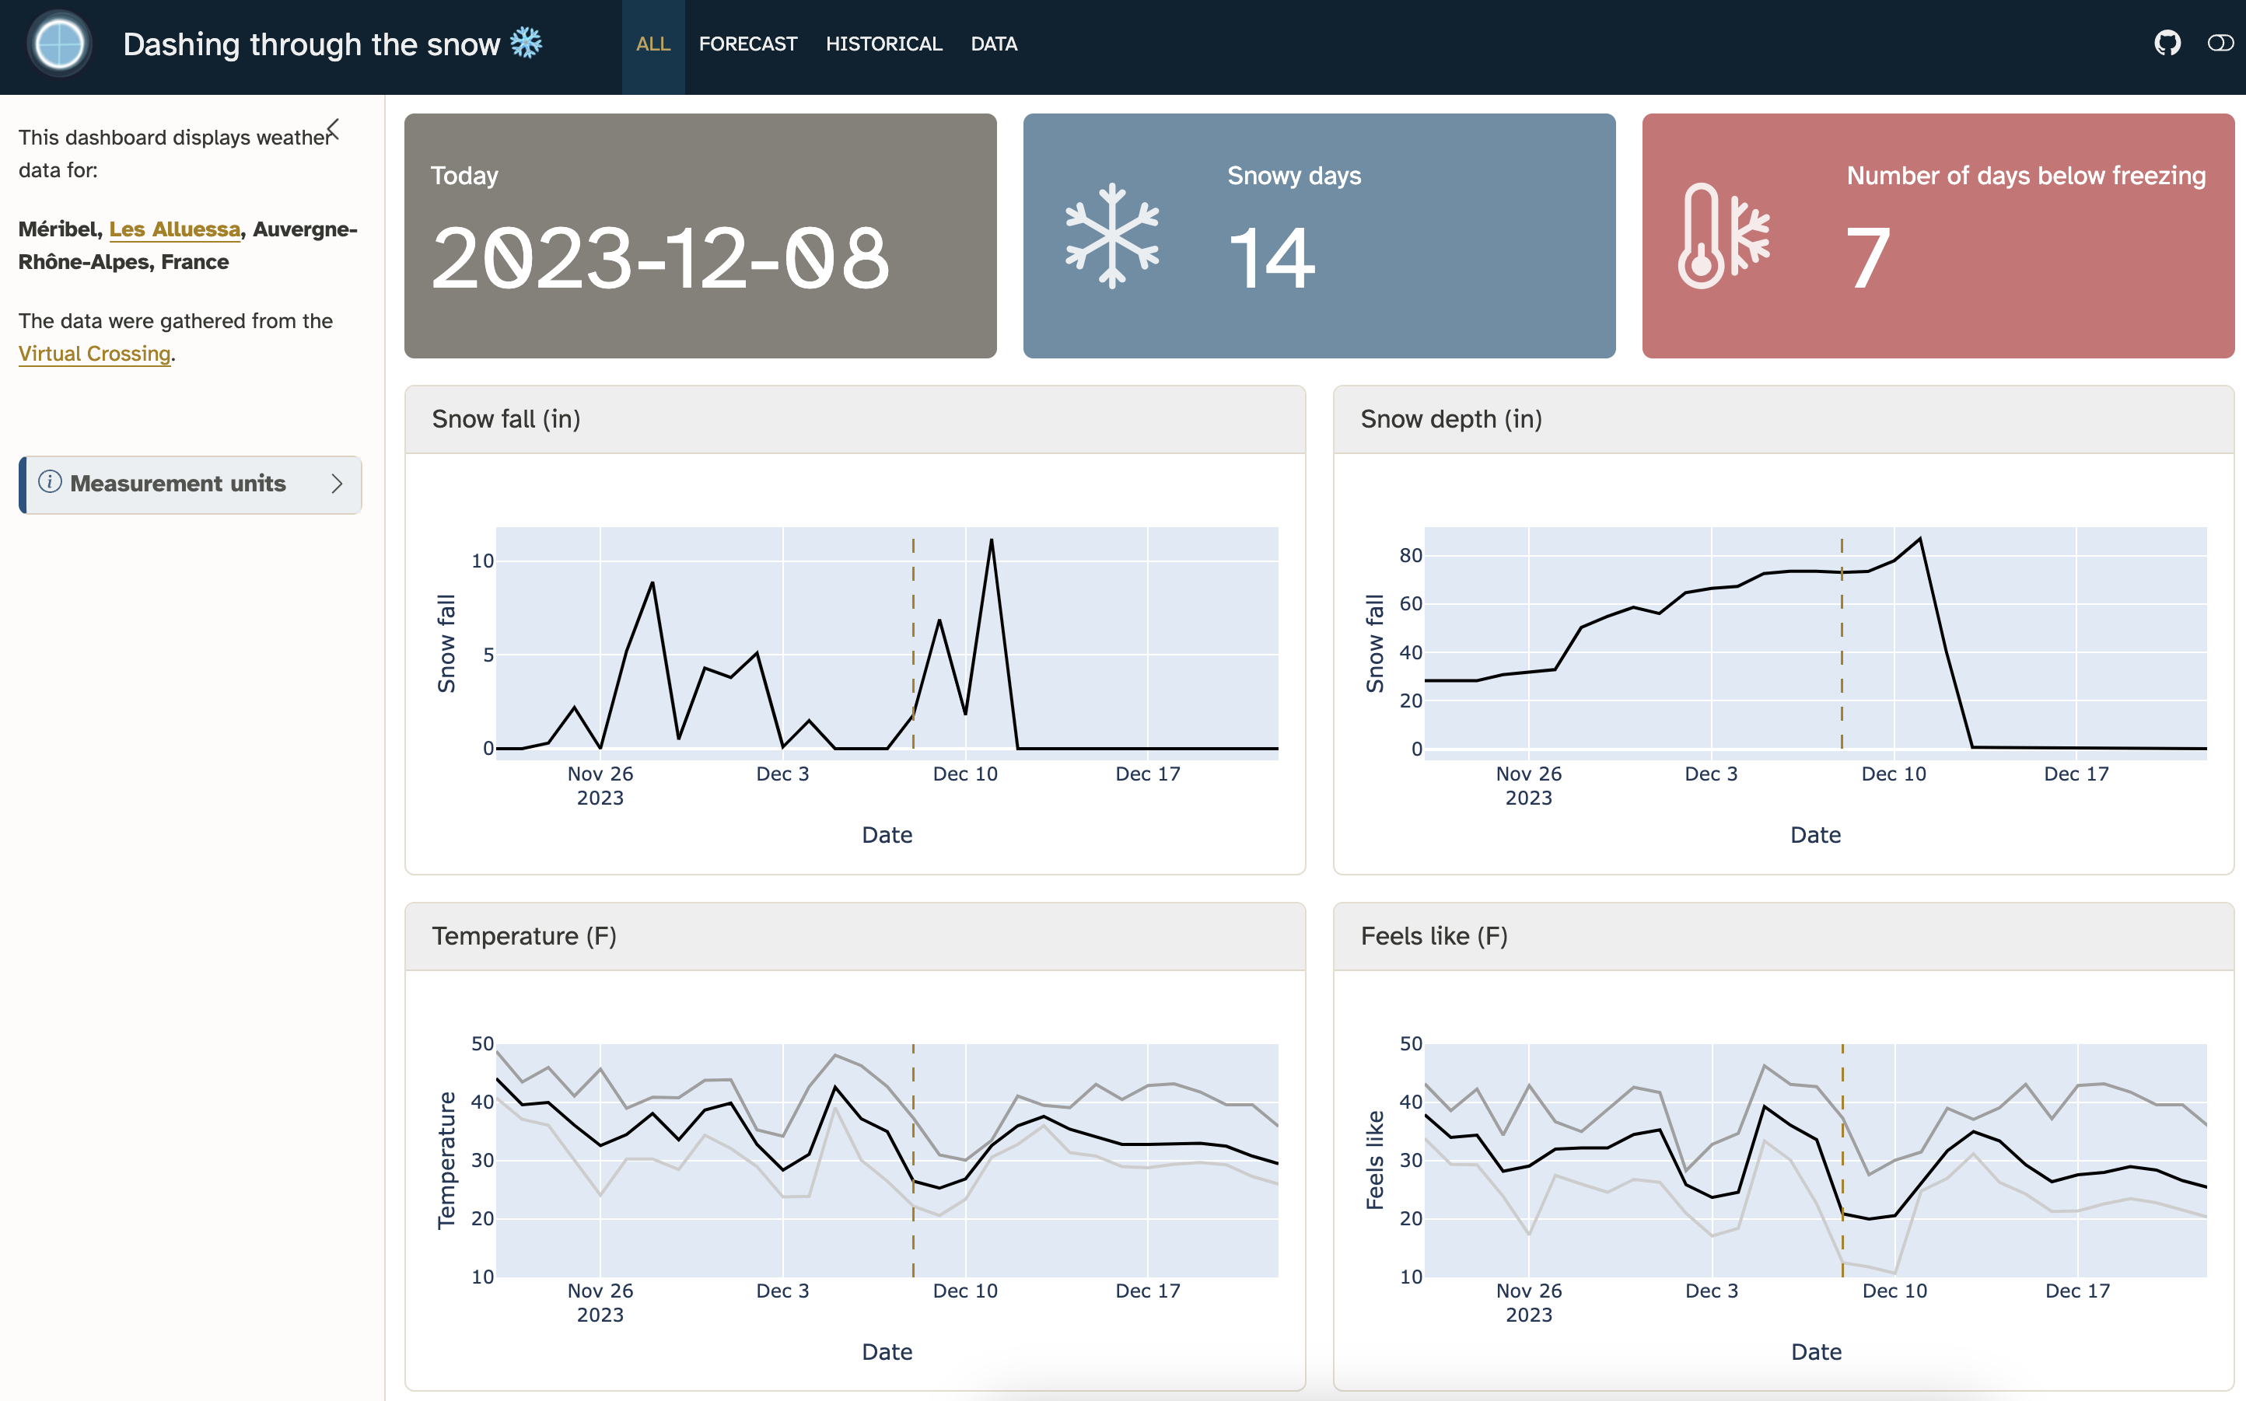Open the Virtual Crossing link
The image size is (2246, 1401).
tap(95, 353)
